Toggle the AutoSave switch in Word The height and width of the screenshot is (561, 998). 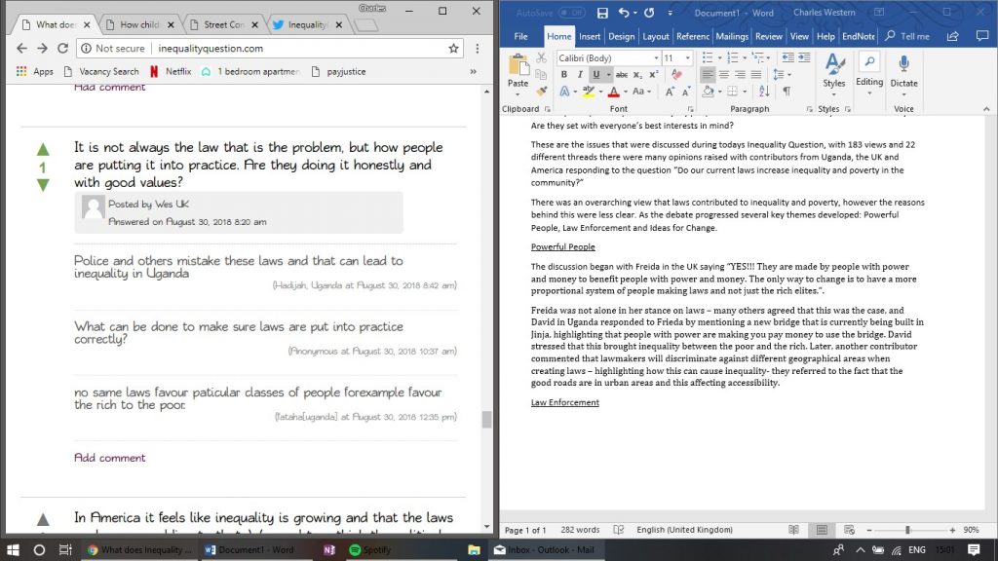[x=571, y=13]
